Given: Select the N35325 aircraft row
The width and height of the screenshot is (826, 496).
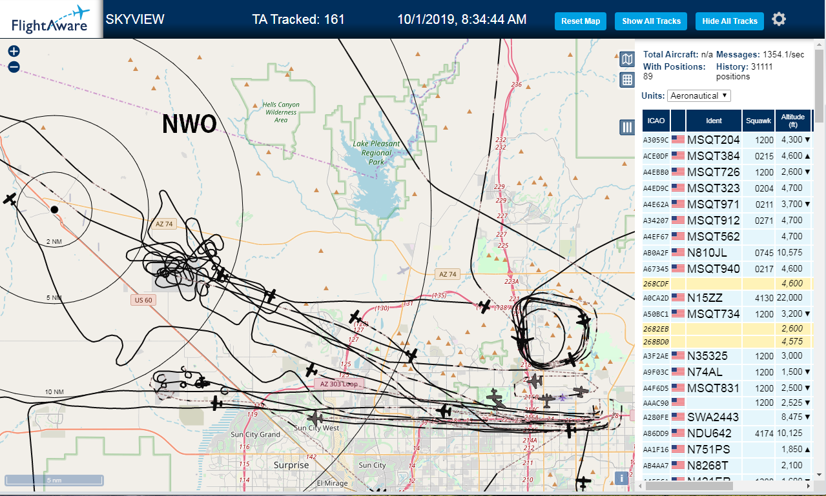Looking at the screenshot, I should coord(727,355).
